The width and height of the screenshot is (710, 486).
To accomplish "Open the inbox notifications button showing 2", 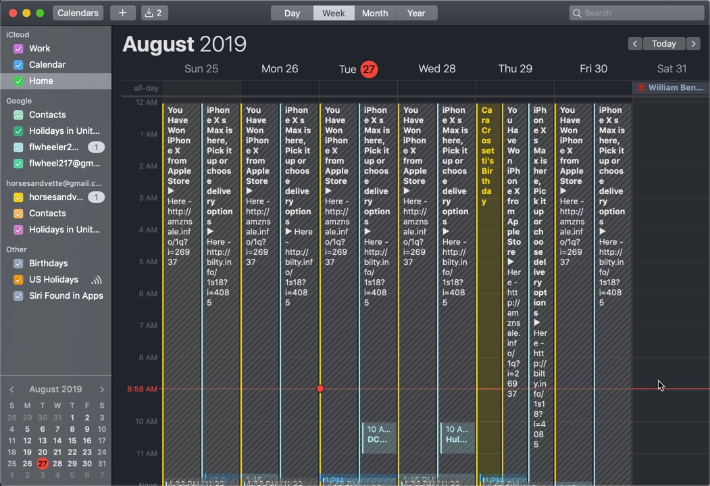I will [x=155, y=13].
